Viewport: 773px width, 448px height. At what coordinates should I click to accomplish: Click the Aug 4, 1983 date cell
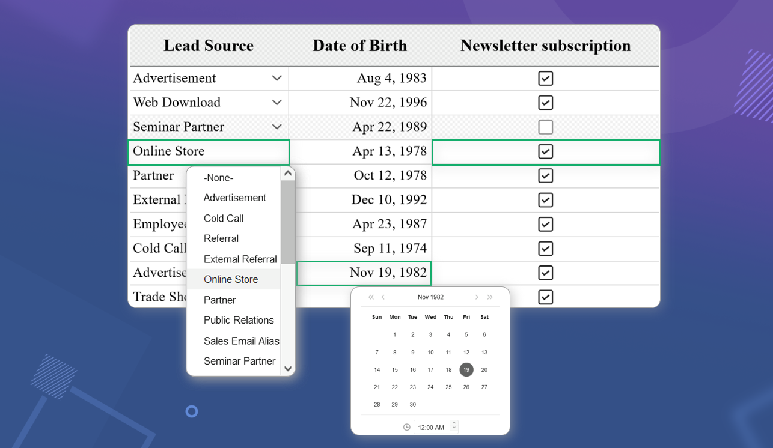click(x=360, y=79)
